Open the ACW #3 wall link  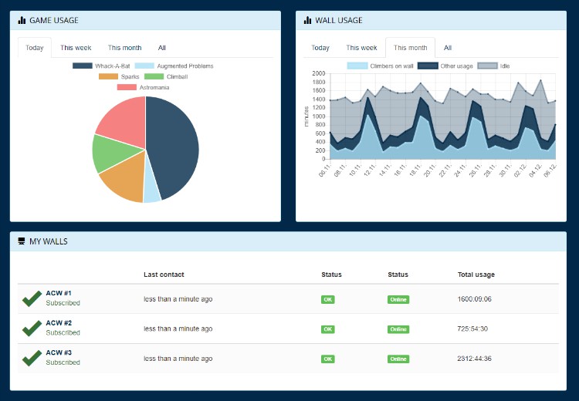click(59, 352)
